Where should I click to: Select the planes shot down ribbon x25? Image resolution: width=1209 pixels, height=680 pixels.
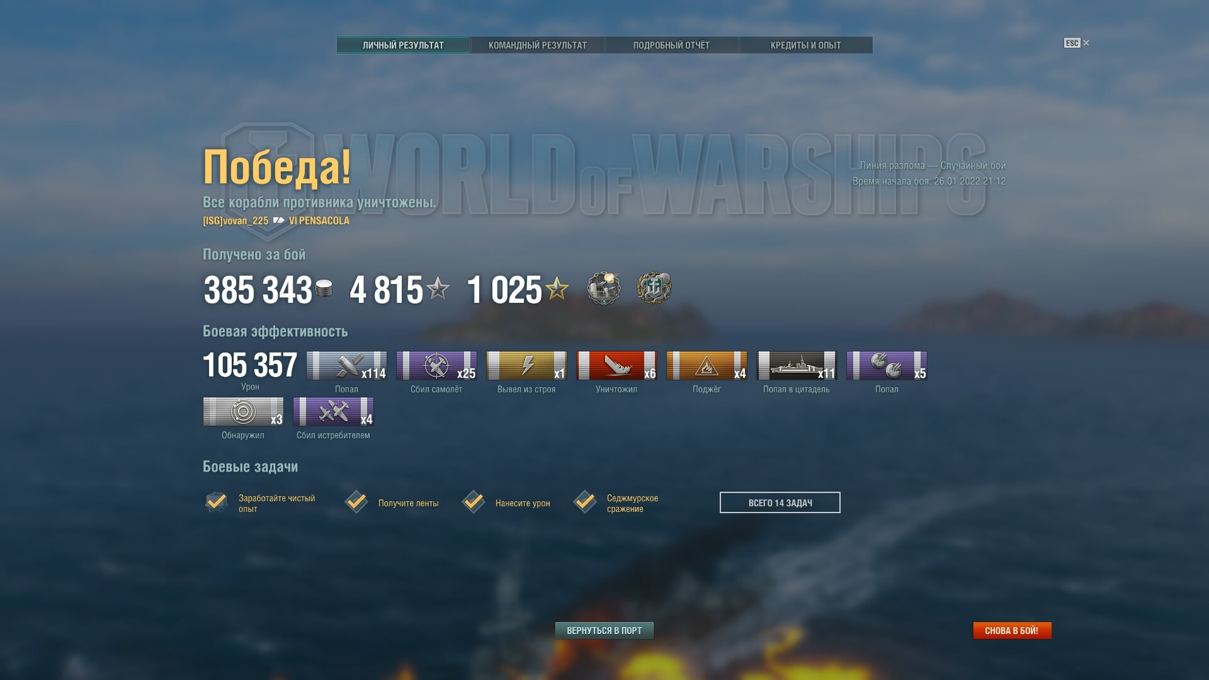[436, 365]
